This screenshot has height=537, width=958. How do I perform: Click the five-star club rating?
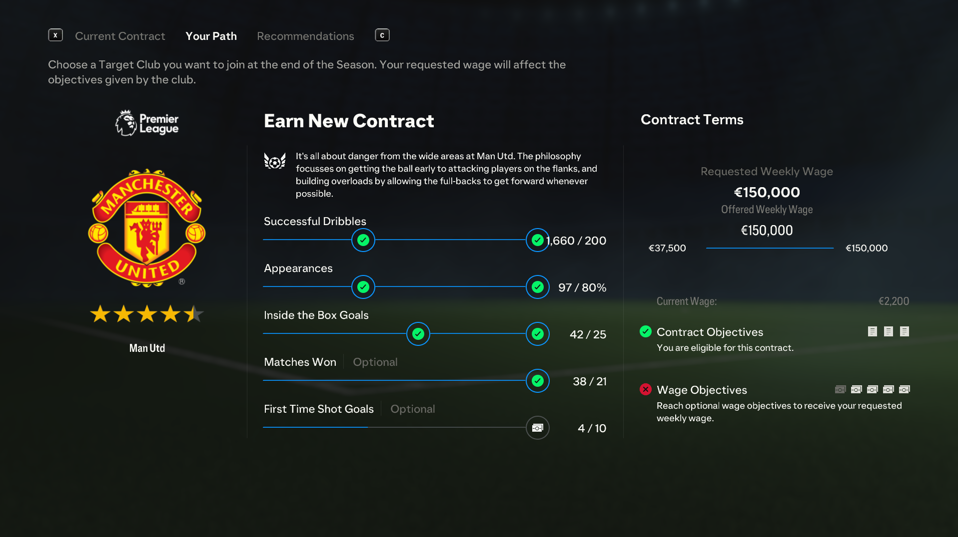pyautogui.click(x=147, y=314)
